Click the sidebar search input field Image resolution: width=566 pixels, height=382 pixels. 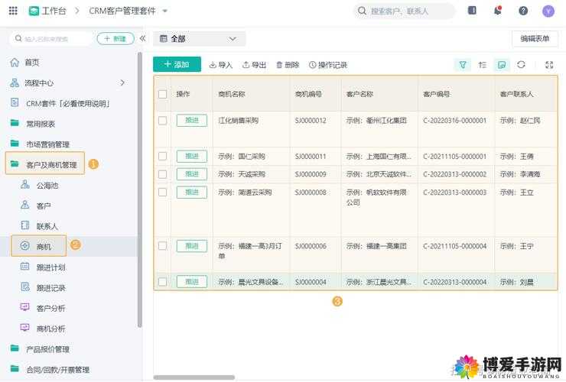click(x=51, y=38)
